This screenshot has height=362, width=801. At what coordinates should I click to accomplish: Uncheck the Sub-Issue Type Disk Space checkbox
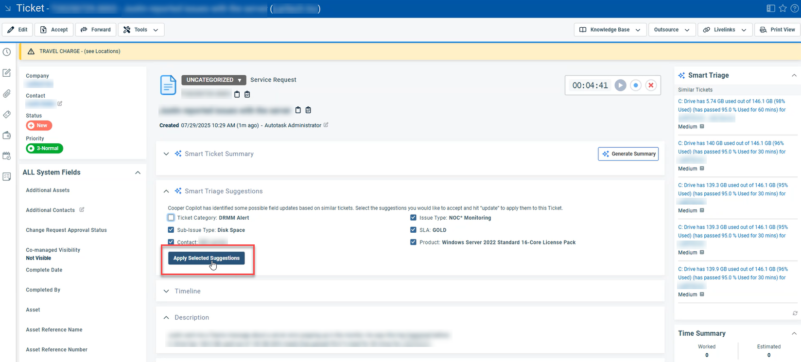pos(171,230)
